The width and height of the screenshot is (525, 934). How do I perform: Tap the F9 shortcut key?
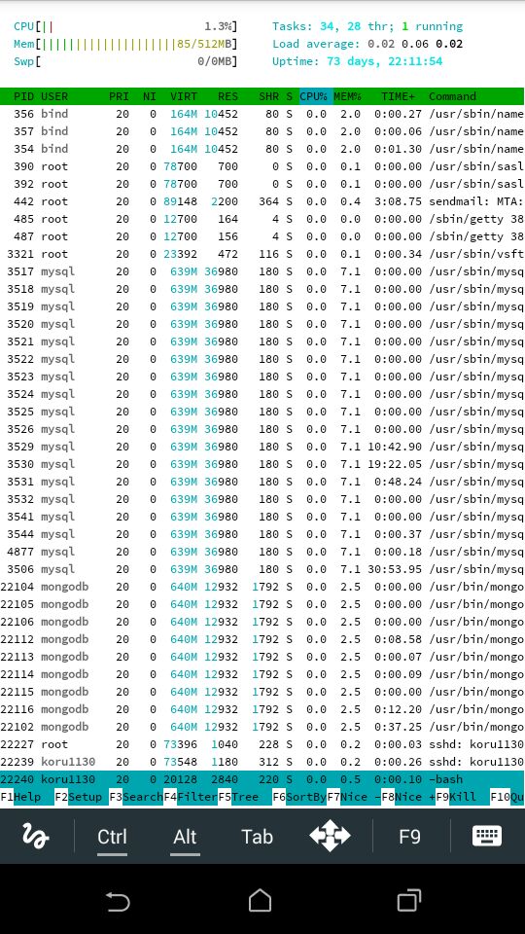point(409,837)
